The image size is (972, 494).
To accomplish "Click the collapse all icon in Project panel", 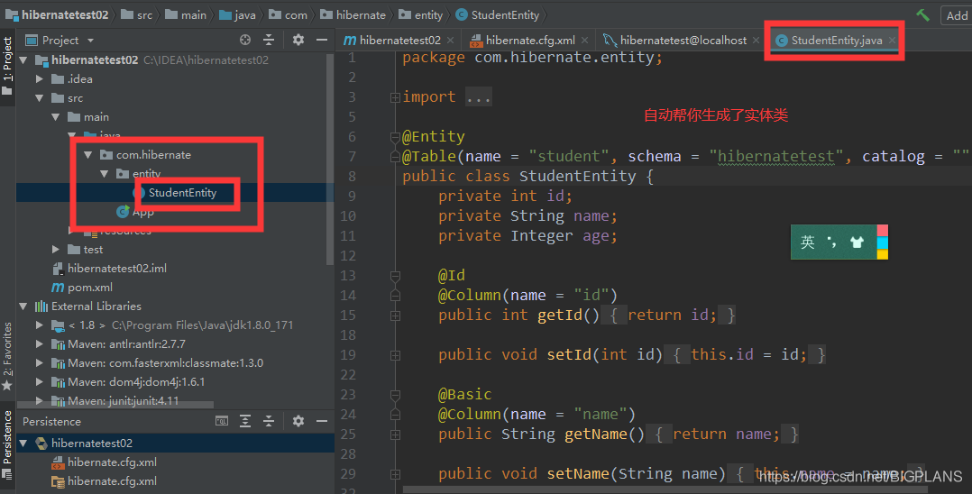I will pos(268,40).
